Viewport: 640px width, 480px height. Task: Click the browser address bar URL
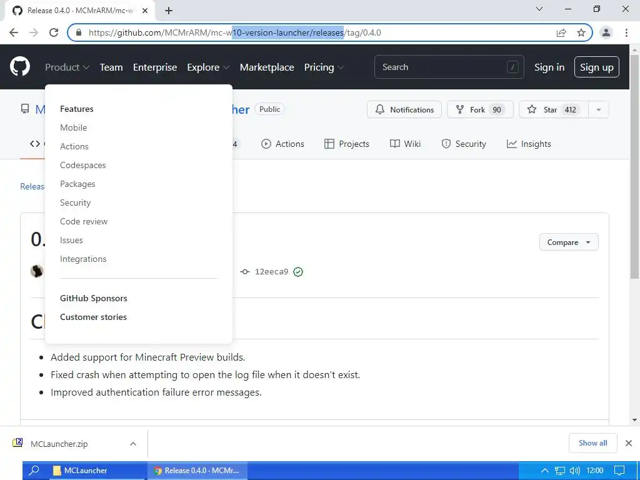pos(235,32)
